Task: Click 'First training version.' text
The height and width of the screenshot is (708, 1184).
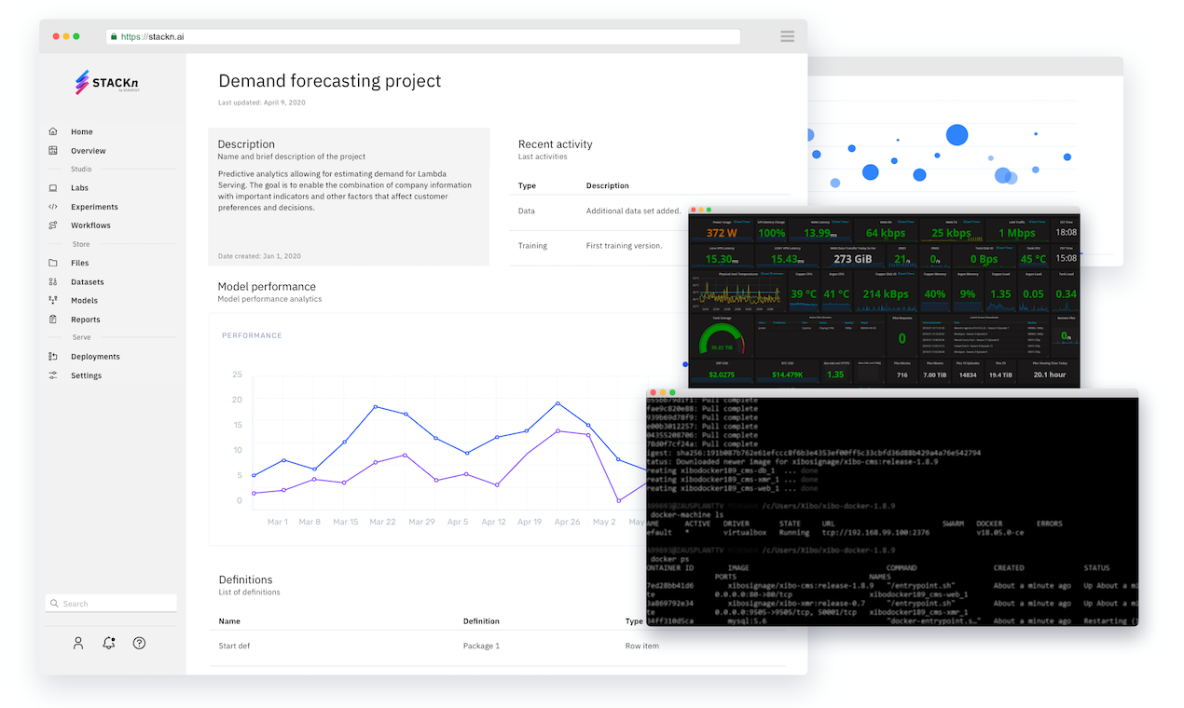Action: click(x=625, y=246)
